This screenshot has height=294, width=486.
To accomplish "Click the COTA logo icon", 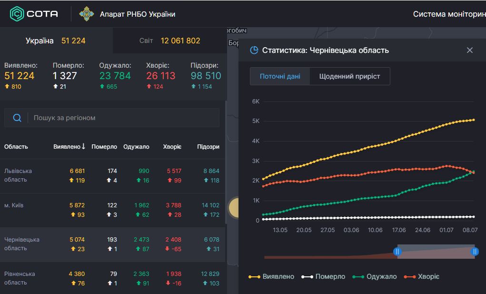I will click(17, 14).
